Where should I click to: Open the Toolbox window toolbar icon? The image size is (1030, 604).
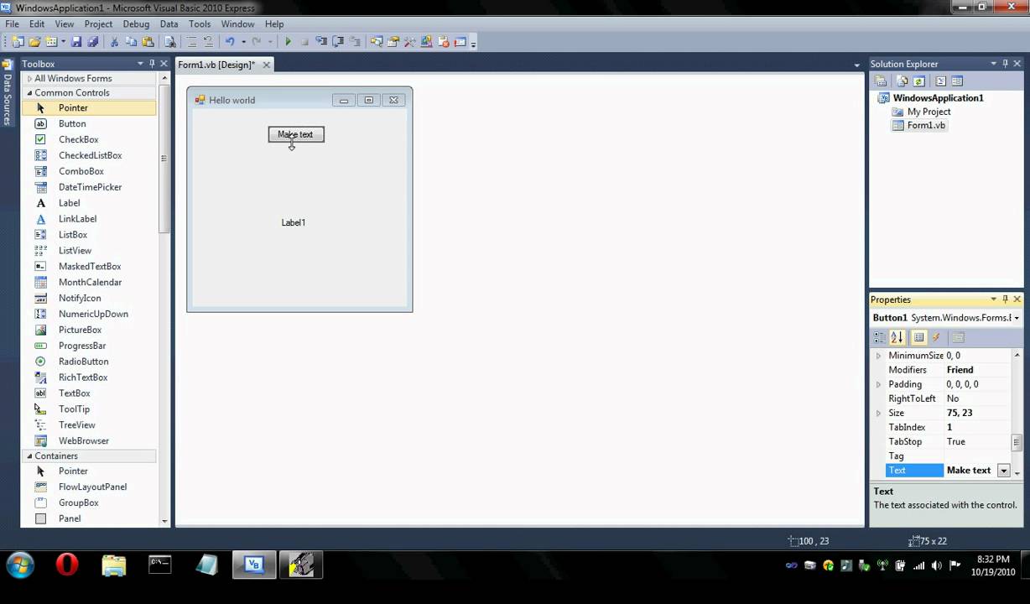click(x=409, y=41)
